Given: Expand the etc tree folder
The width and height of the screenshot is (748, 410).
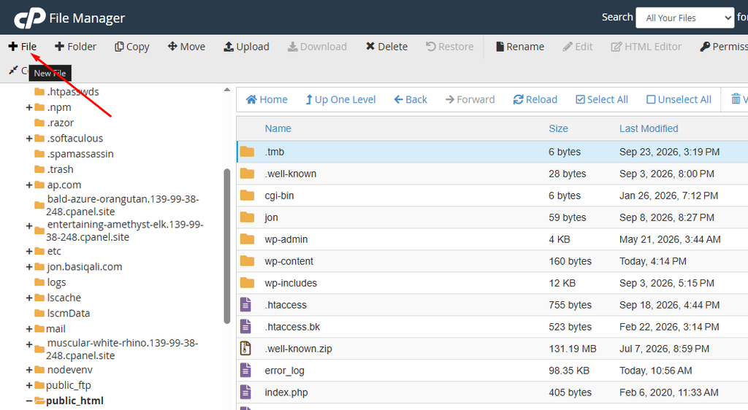Looking at the screenshot, I should tap(29, 252).
